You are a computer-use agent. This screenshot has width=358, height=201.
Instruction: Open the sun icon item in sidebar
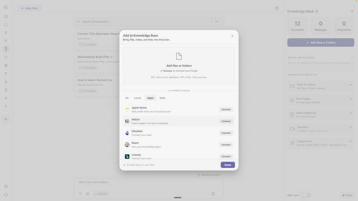point(6,57)
